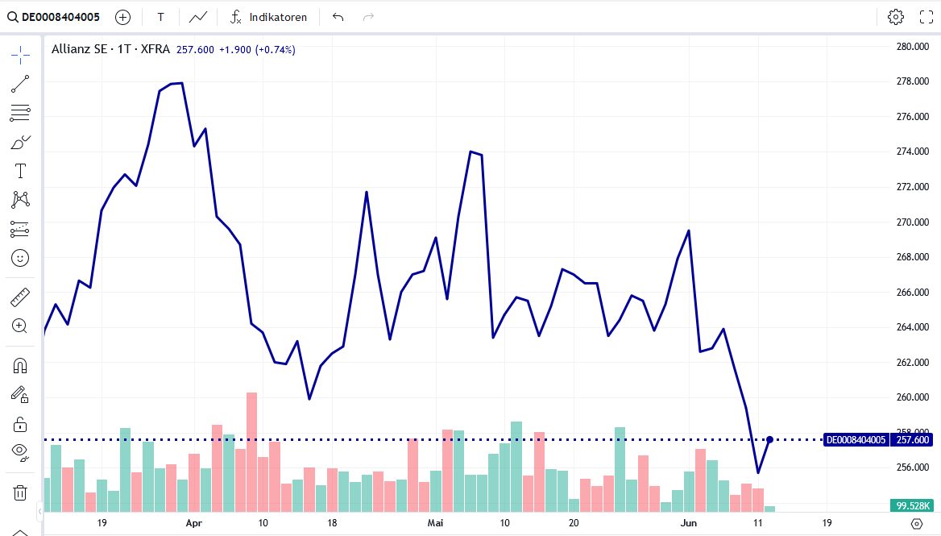Select the text annotation tool in sidebar
Screen dimensions: 941x536
tap(20, 171)
